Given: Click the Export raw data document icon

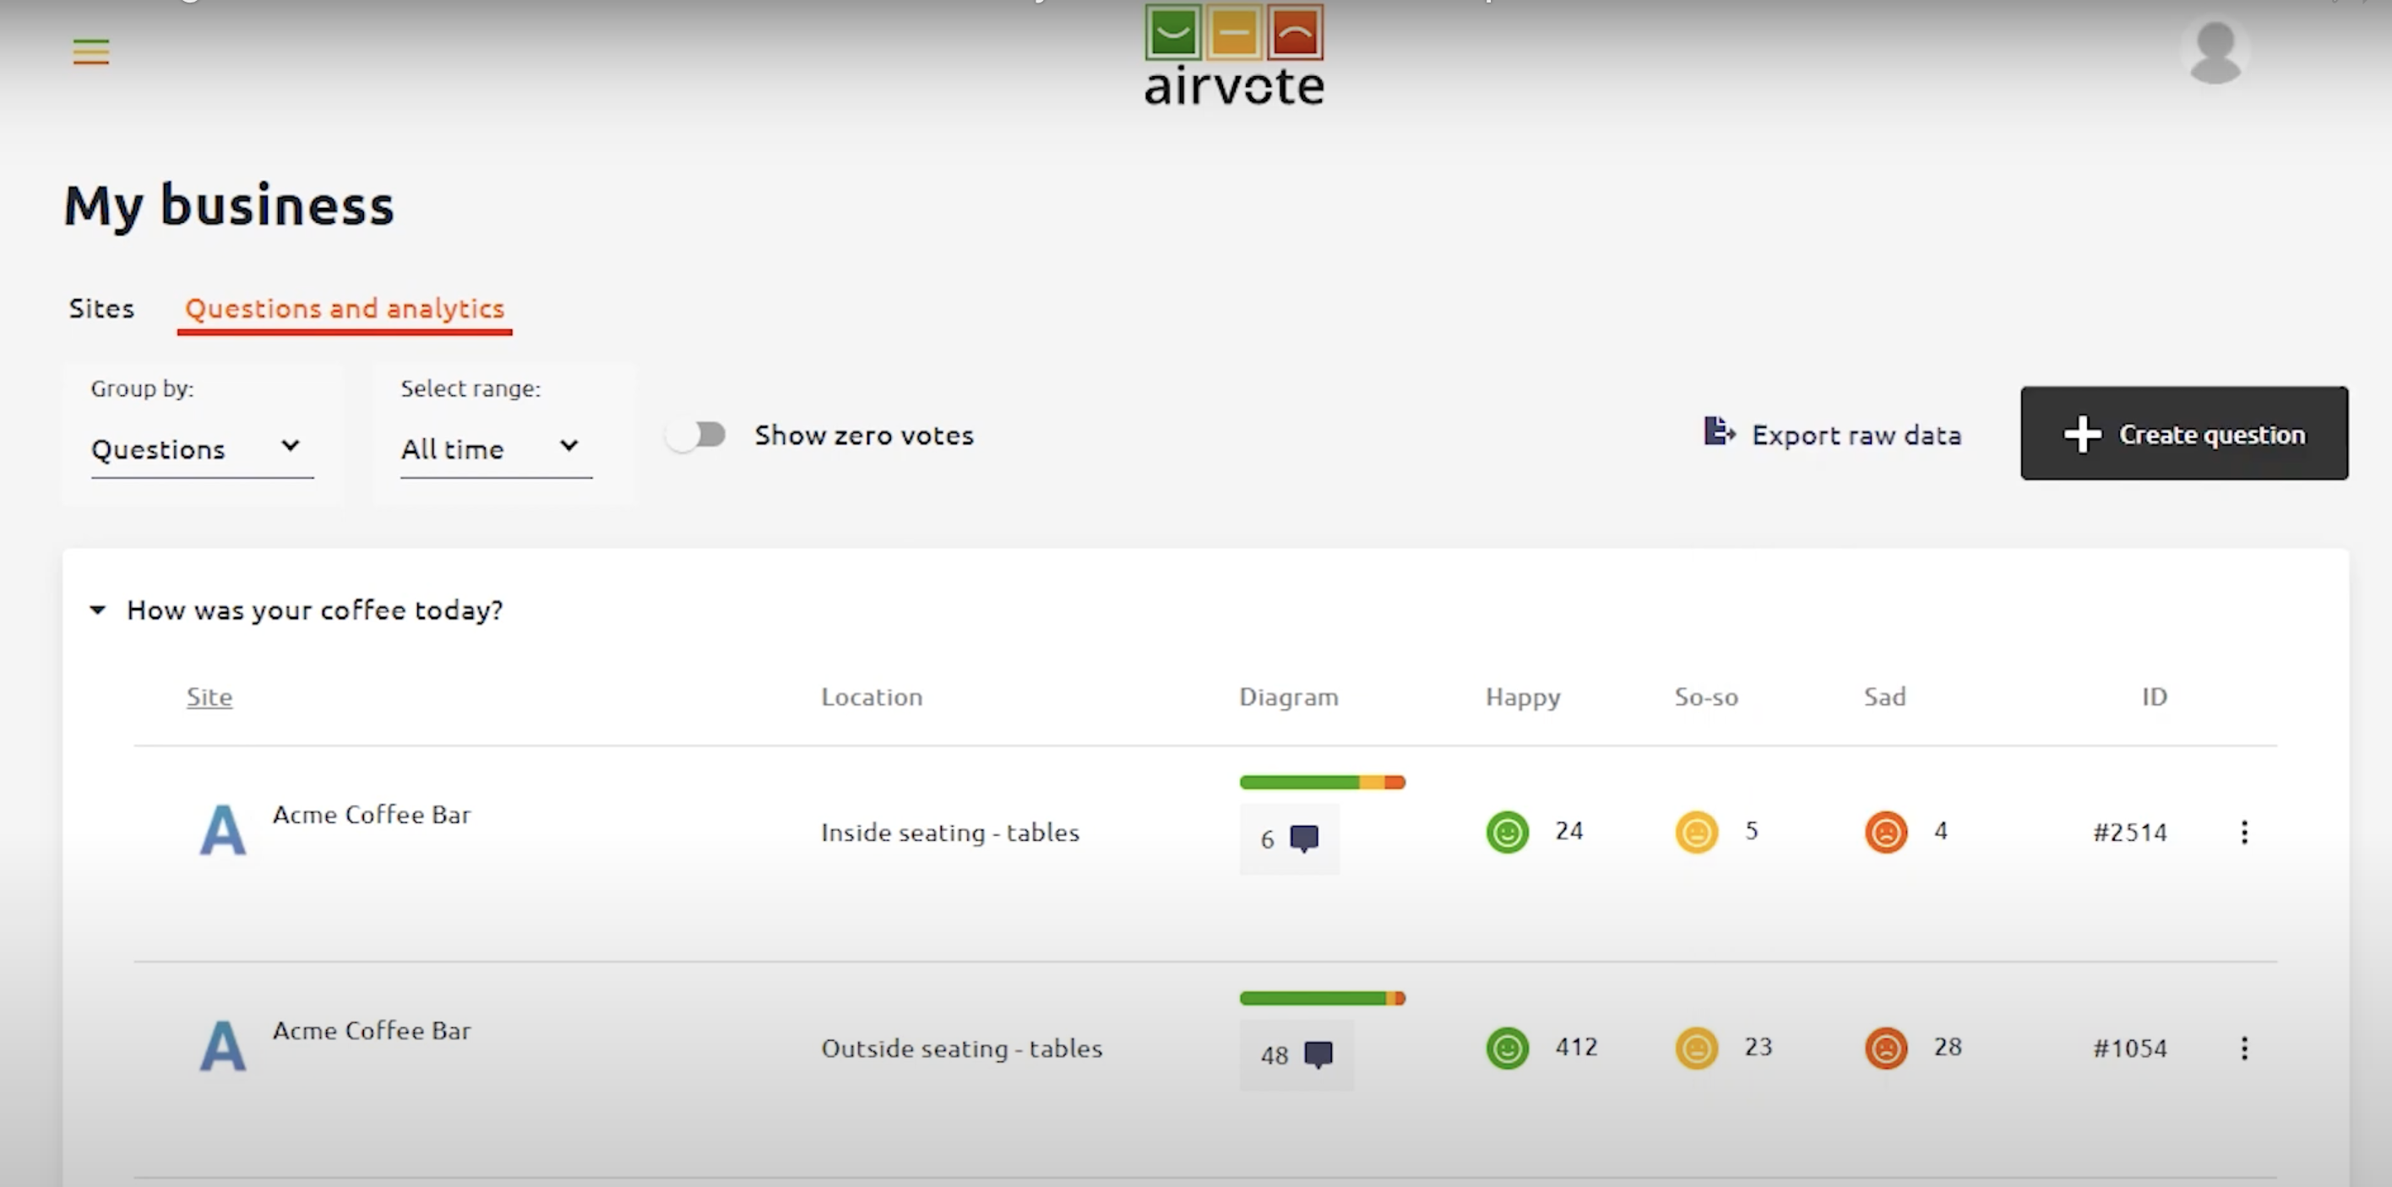Looking at the screenshot, I should point(1720,432).
